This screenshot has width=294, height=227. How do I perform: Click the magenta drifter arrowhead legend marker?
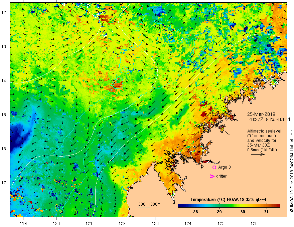(212, 176)
